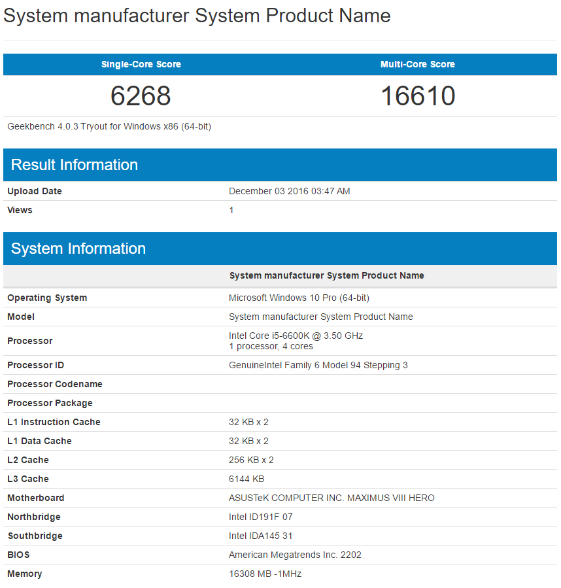The width and height of the screenshot is (561, 588).
Task: Click the bold column header System manufacturer System Product Name
Action: point(327,275)
